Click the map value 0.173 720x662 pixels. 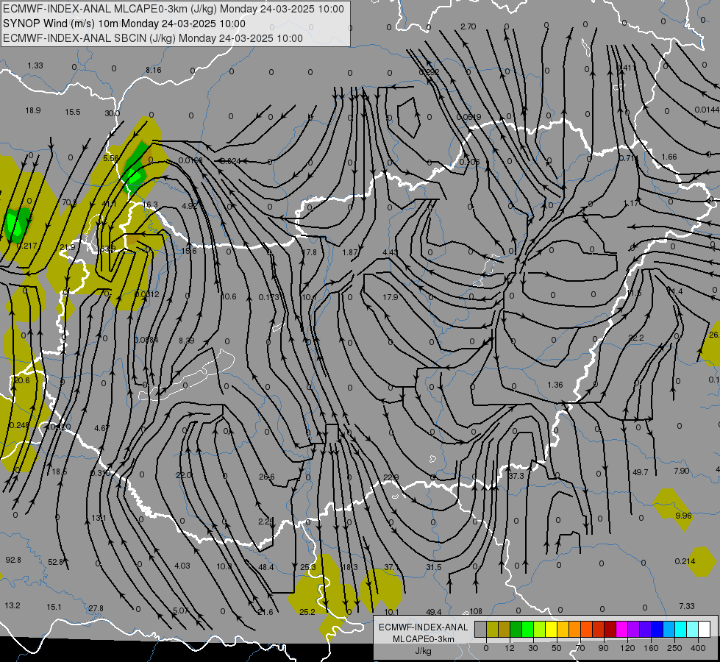(x=268, y=297)
